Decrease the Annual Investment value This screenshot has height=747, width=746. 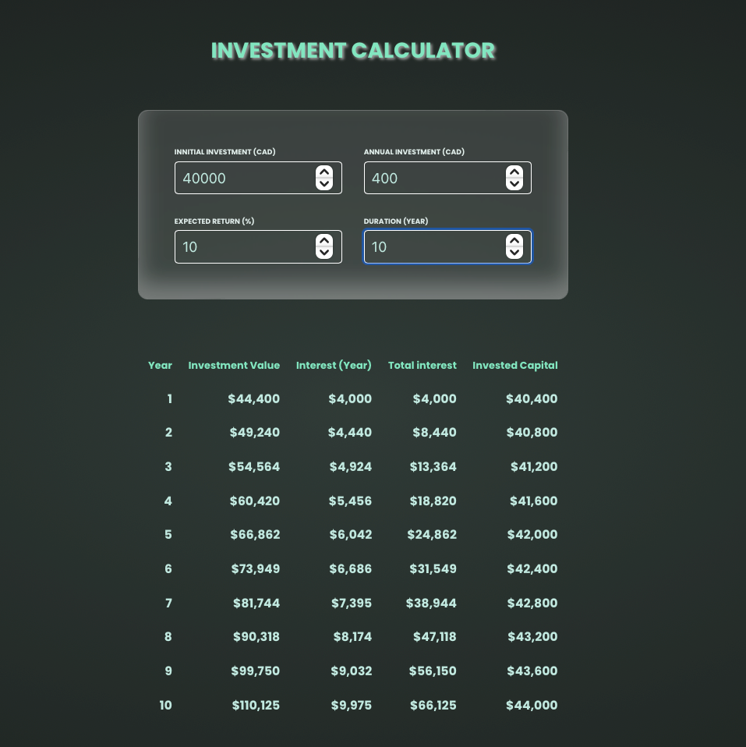tap(514, 184)
